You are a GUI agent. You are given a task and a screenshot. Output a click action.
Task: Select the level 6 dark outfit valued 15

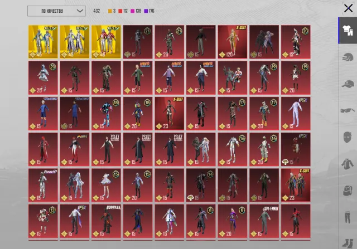[201, 221]
